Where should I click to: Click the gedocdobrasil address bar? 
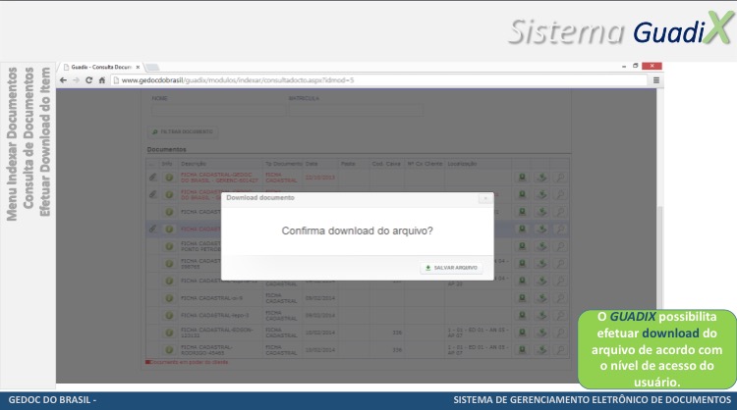click(x=379, y=80)
